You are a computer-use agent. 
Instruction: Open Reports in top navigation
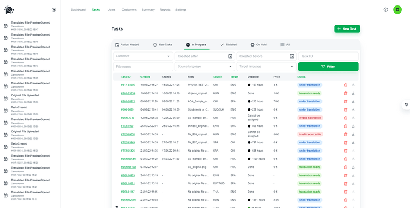165,10
